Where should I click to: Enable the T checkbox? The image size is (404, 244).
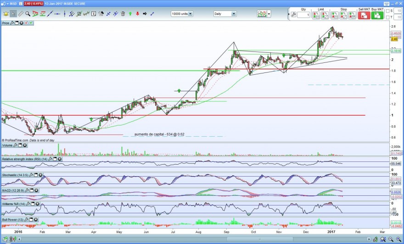388,17
